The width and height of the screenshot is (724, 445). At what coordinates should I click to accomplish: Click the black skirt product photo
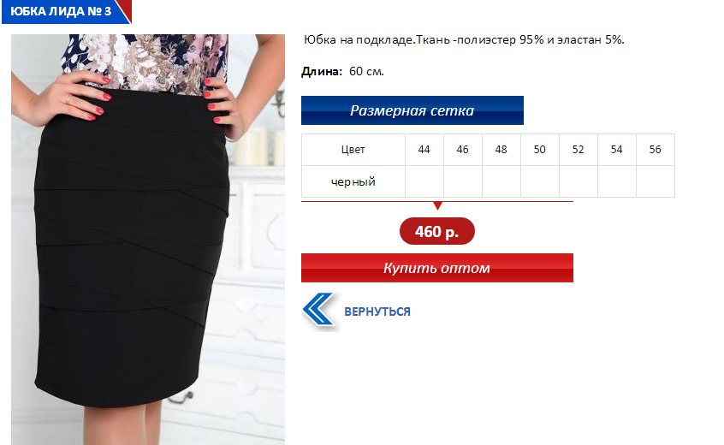pyautogui.click(x=148, y=239)
